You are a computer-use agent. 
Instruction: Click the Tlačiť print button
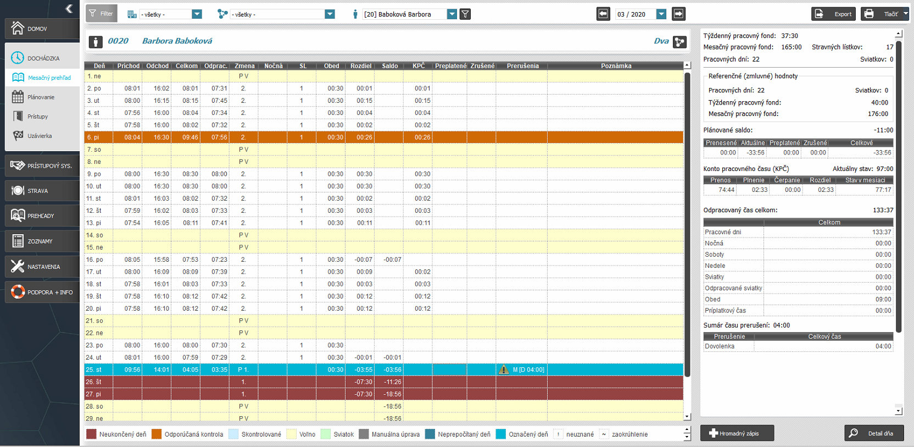[881, 14]
